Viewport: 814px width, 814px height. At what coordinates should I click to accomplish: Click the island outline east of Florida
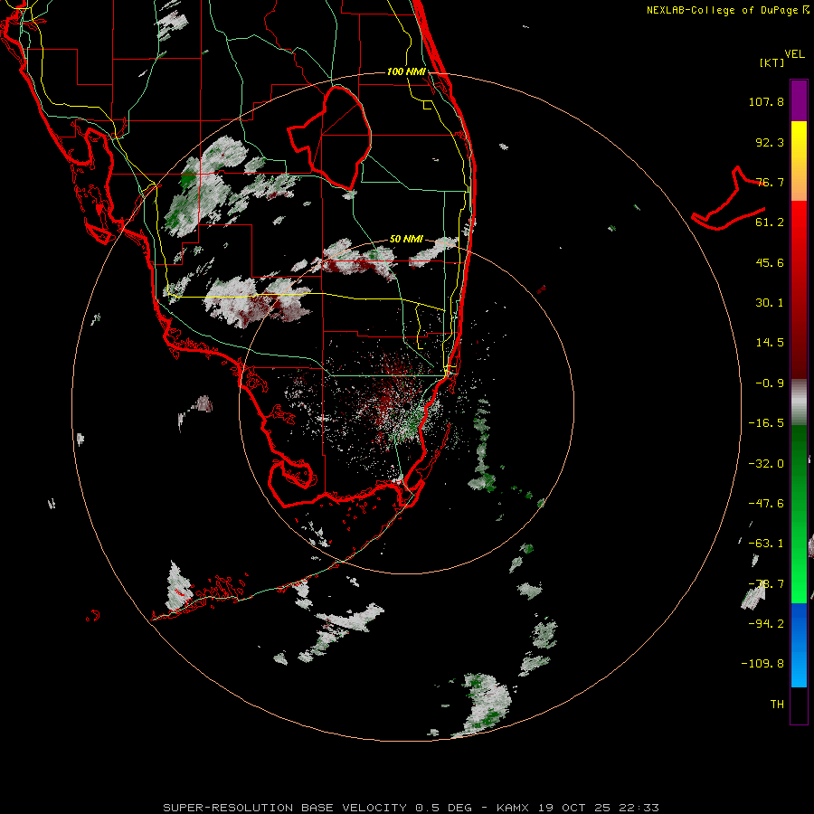[x=729, y=200]
